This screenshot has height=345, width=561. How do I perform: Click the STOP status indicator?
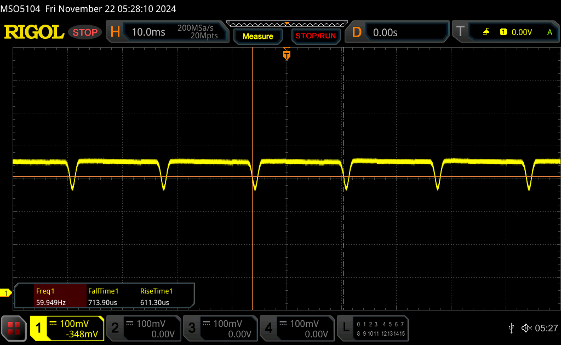tap(85, 32)
